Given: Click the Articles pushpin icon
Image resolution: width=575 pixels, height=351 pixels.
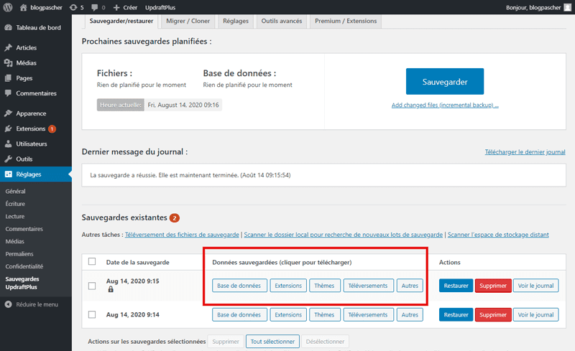Looking at the screenshot, I should pyautogui.click(x=8, y=47).
